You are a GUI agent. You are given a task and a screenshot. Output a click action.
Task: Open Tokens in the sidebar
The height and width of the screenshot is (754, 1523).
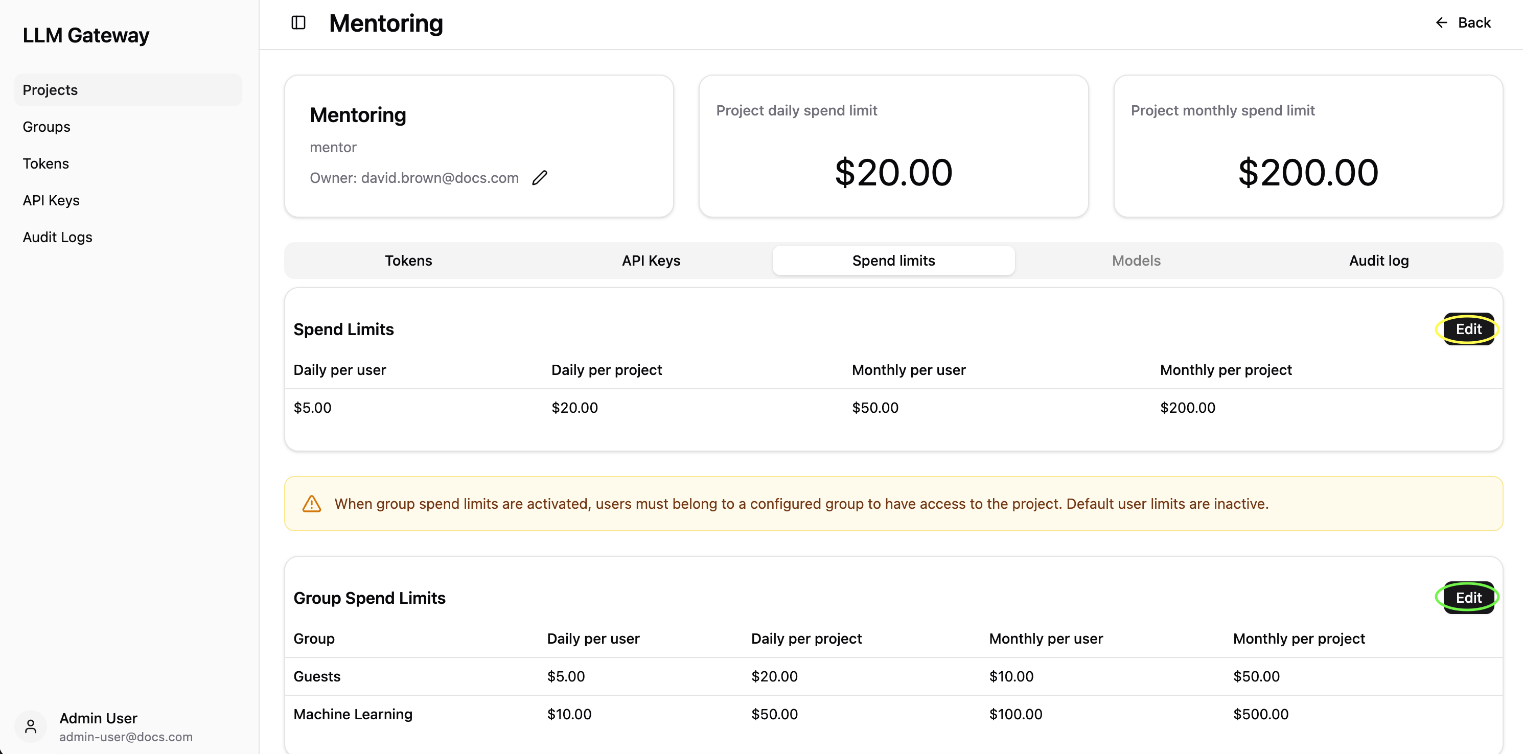pyautogui.click(x=128, y=163)
